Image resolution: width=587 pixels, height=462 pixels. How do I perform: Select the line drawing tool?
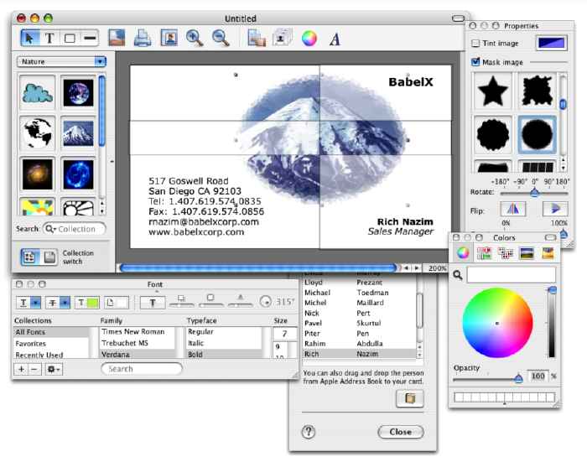[x=90, y=38]
